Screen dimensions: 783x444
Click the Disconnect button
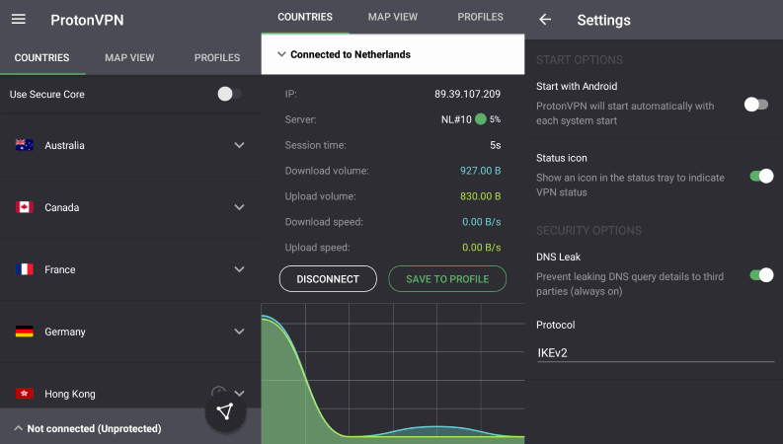click(x=328, y=279)
